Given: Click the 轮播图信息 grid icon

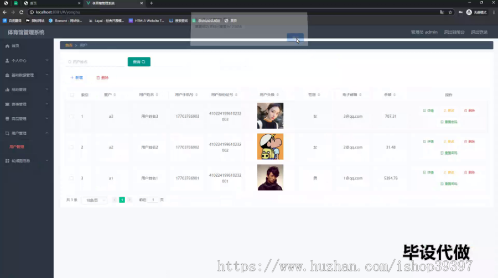Looking at the screenshot, I should coord(7,161).
